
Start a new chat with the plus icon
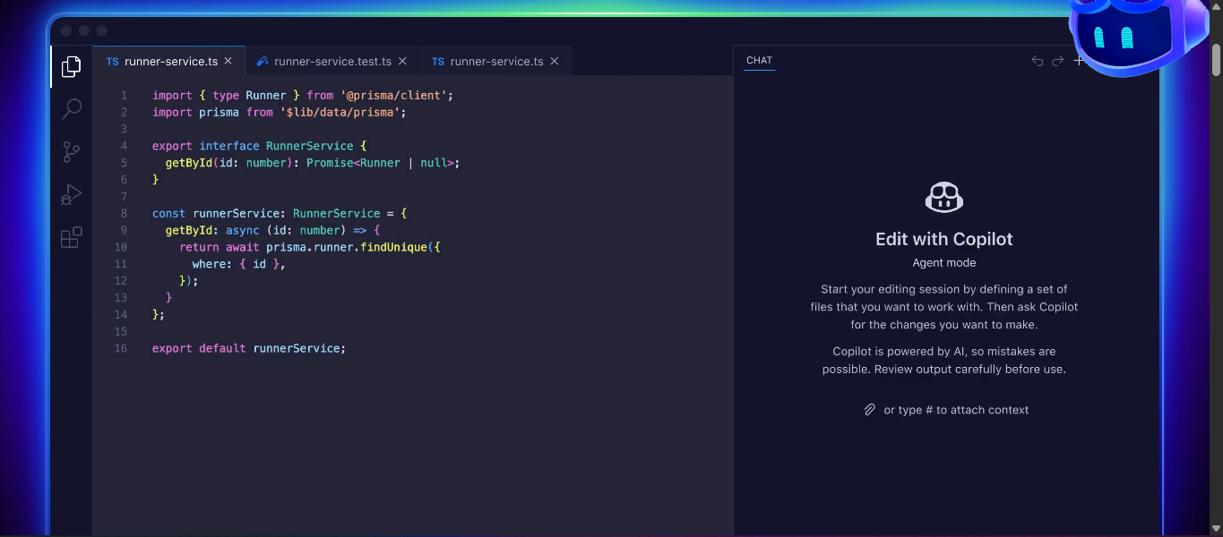tap(1079, 61)
